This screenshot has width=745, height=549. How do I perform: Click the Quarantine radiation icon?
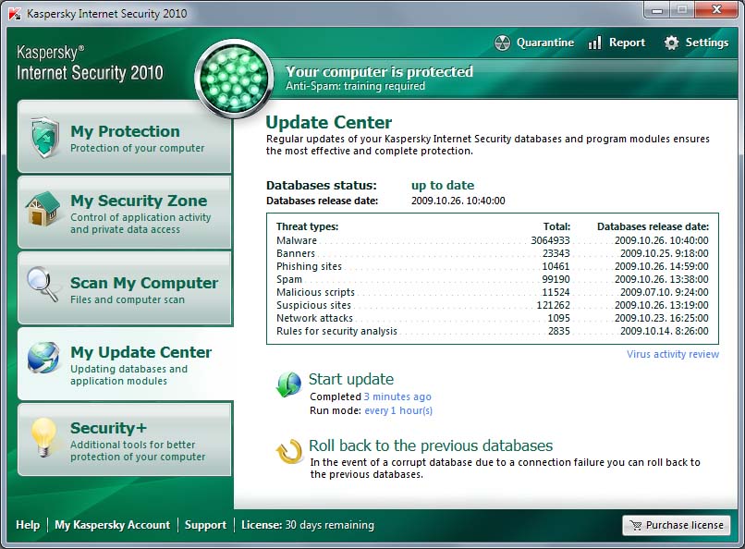pos(502,43)
